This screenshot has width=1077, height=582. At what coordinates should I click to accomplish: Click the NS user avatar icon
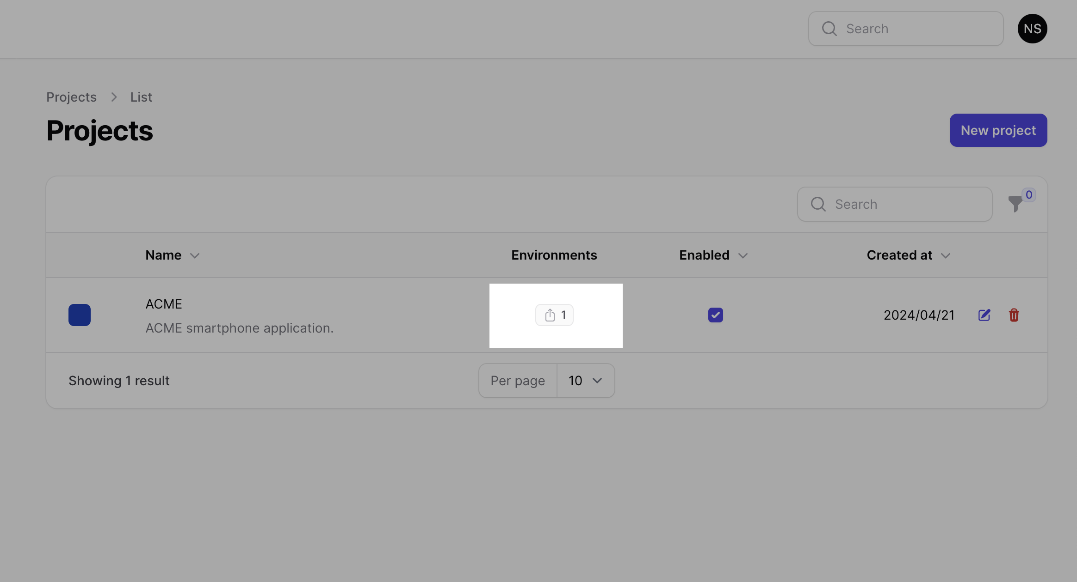[1032, 28]
